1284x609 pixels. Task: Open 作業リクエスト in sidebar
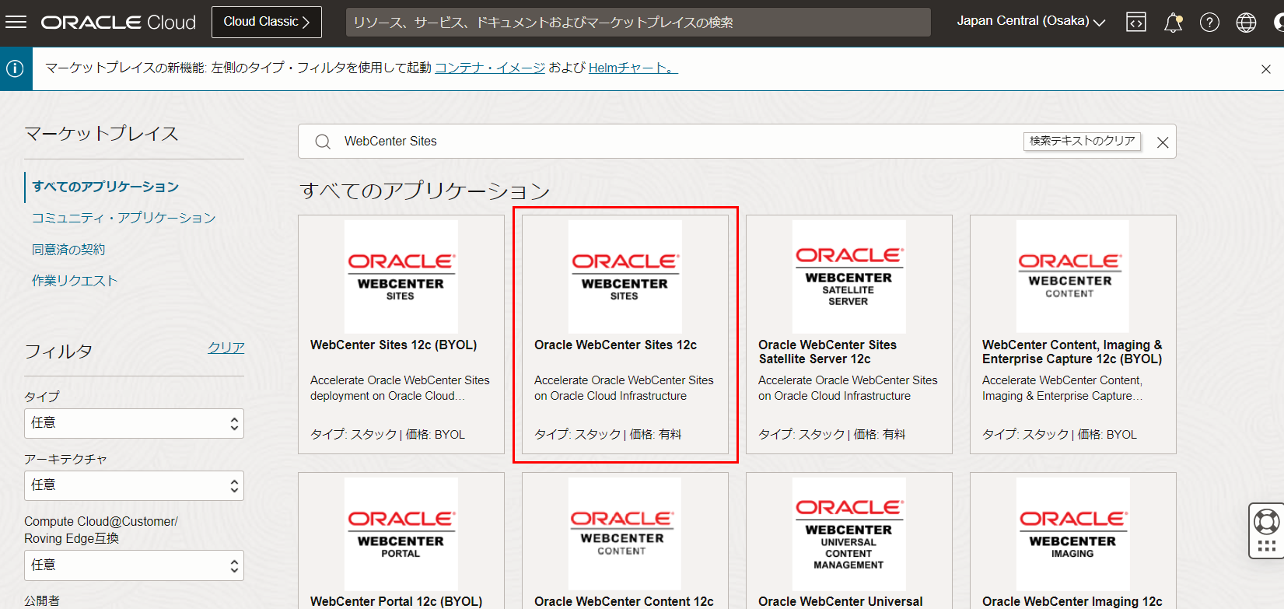(75, 281)
